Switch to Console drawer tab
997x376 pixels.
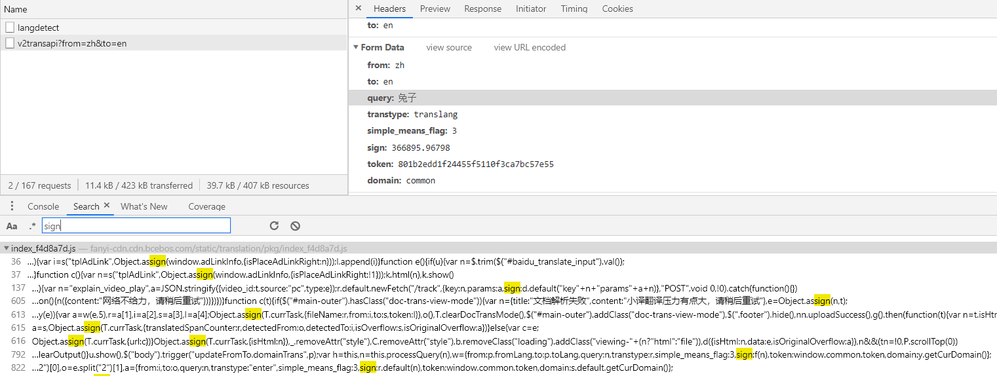(43, 206)
